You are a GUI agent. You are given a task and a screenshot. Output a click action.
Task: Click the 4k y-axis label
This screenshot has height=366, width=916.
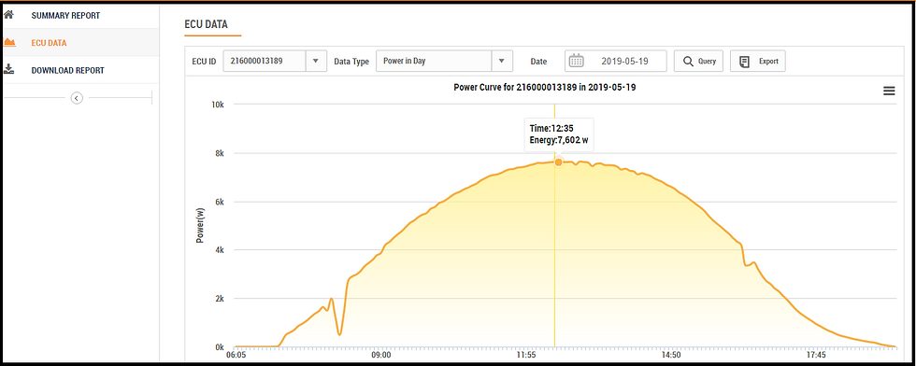221,250
